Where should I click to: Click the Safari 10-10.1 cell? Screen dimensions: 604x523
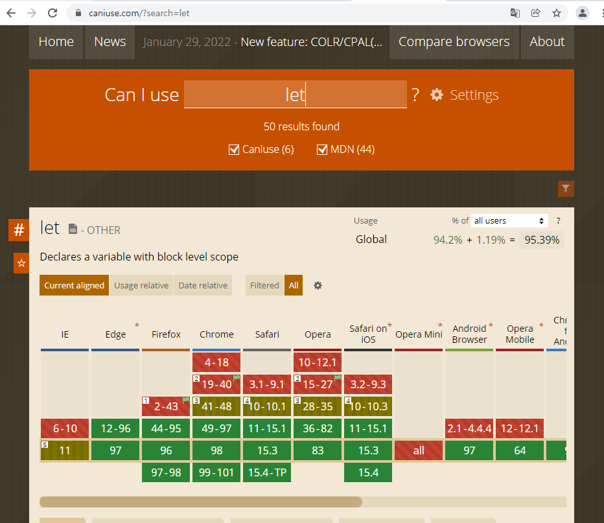point(267,406)
